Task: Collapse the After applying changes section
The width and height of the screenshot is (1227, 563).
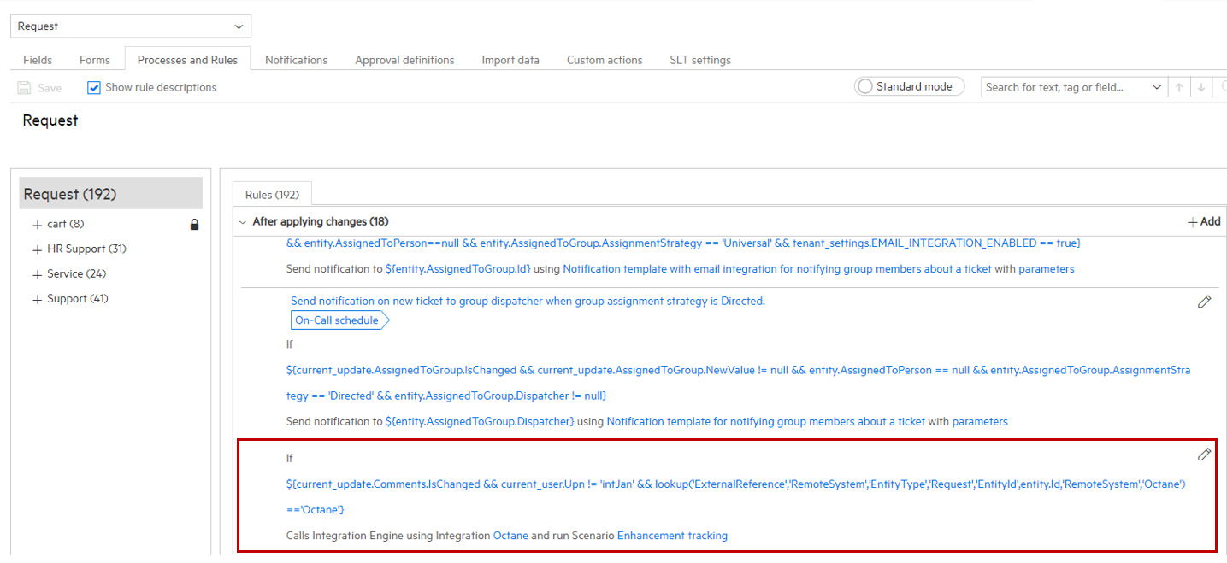Action: [x=243, y=221]
